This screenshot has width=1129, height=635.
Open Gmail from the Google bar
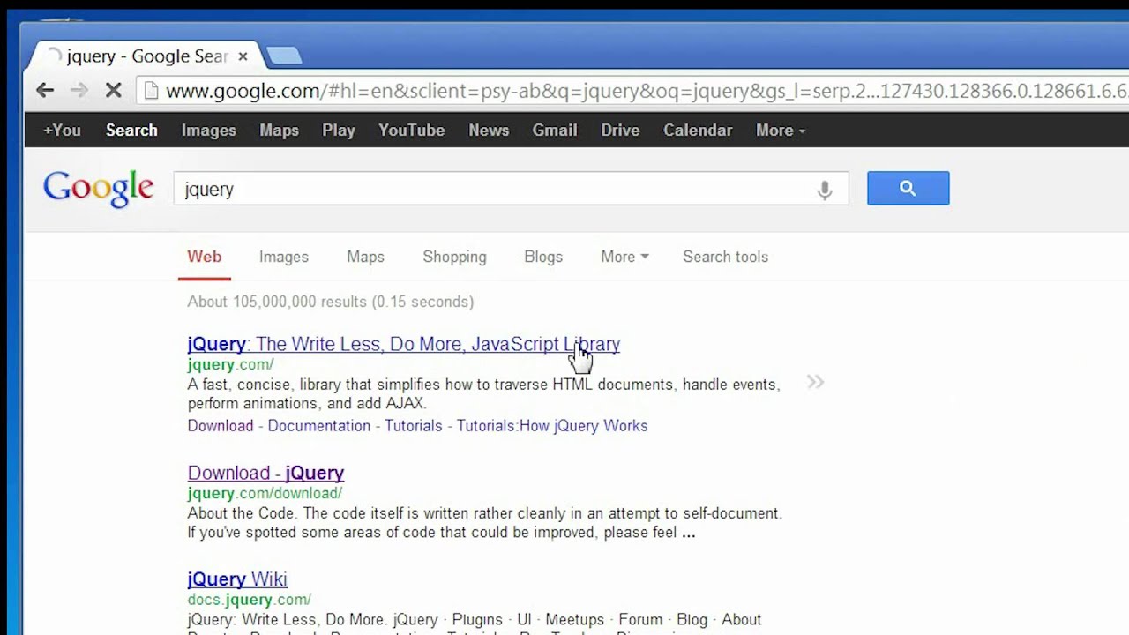click(554, 130)
